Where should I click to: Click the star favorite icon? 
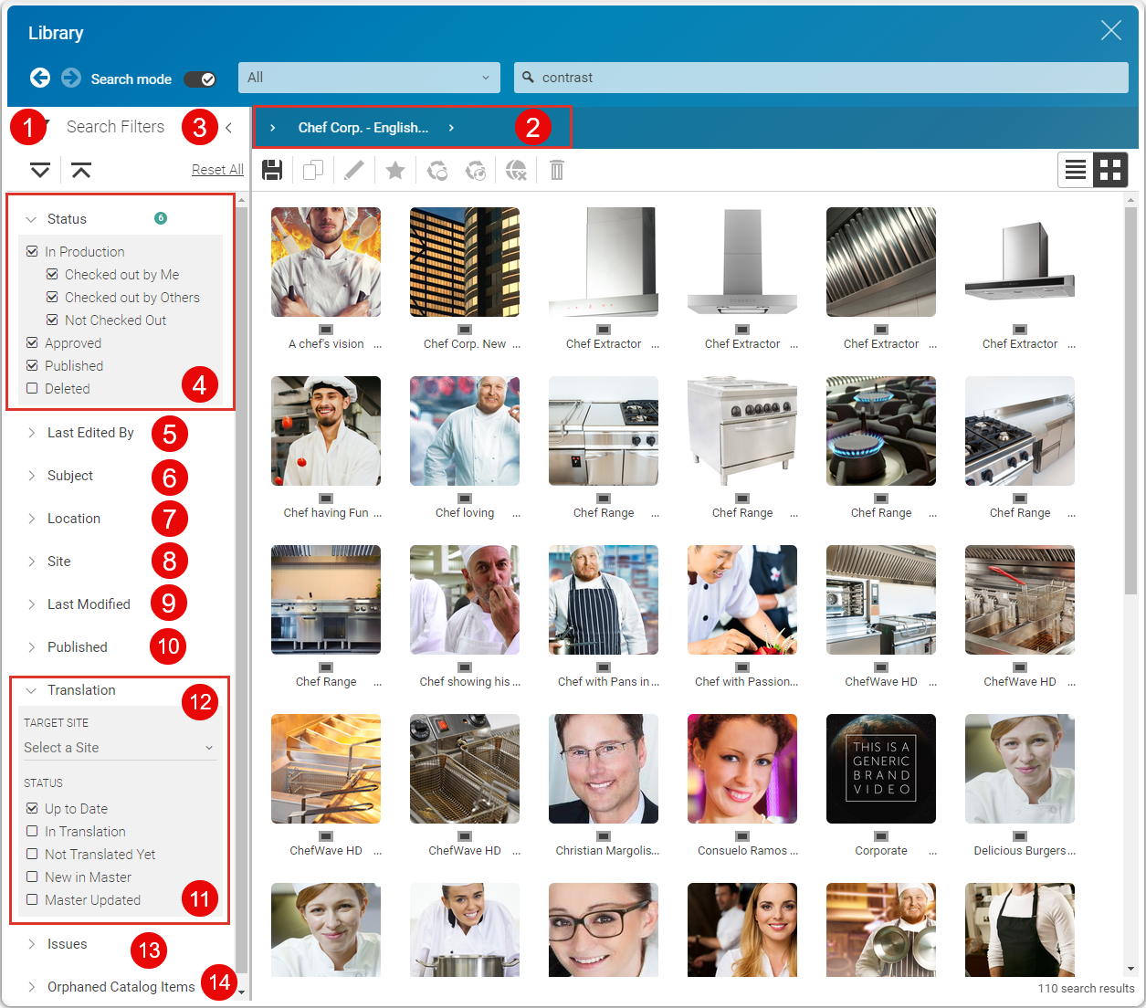(394, 170)
